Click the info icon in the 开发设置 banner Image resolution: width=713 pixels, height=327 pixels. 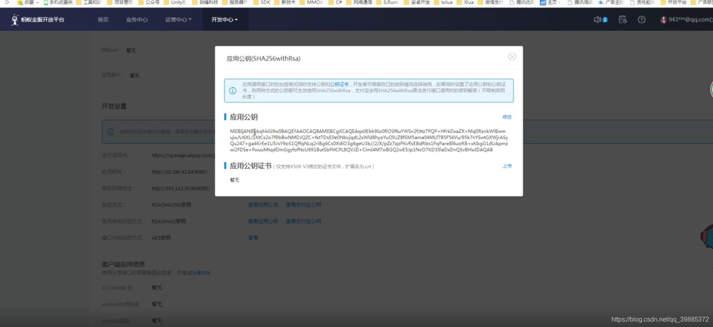pyautogui.click(x=110, y=132)
